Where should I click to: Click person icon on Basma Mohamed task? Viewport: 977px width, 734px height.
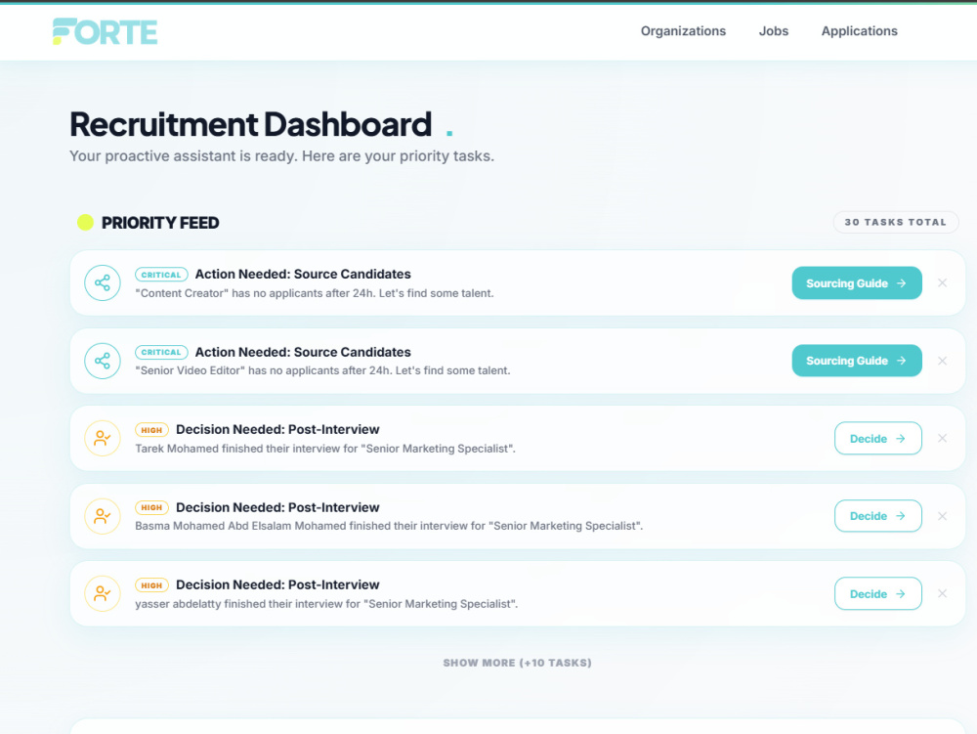tap(103, 516)
